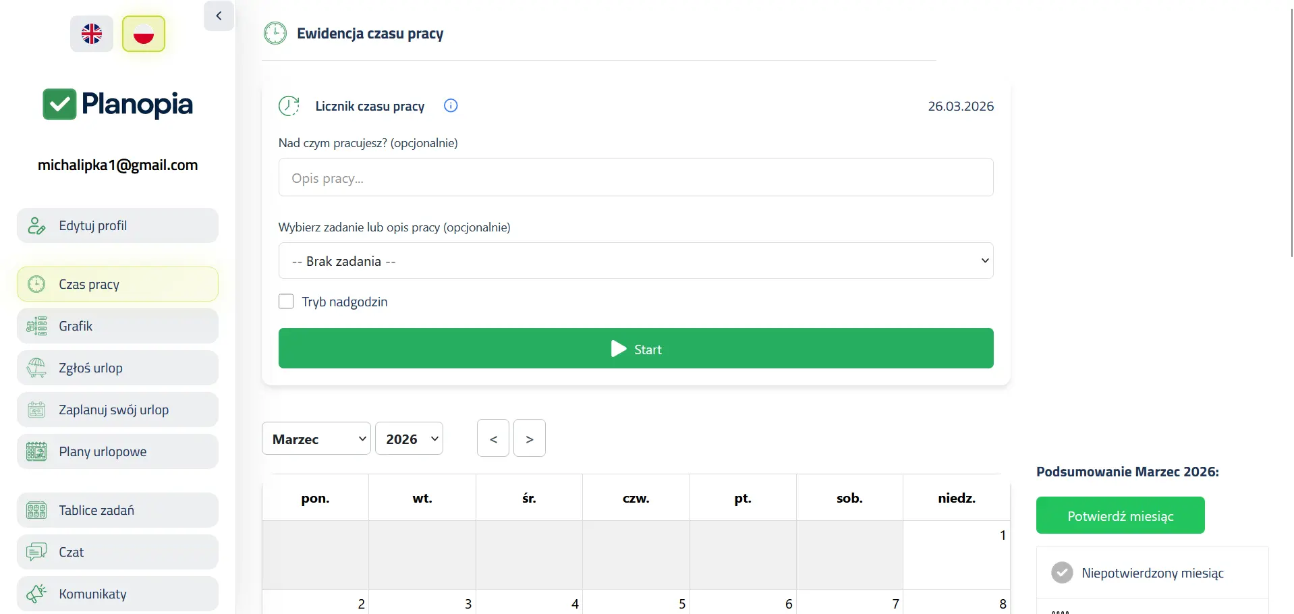Click the Opis pracy text field
This screenshot has height=614, width=1294.
click(x=636, y=178)
